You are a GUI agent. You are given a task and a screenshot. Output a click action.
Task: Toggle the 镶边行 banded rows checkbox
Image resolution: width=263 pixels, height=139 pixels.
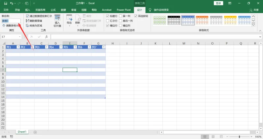point(108,26)
